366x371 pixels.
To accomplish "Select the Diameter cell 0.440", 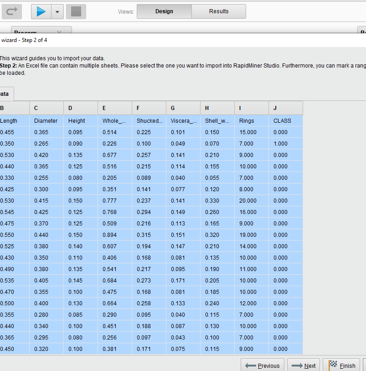I will [x=46, y=235].
